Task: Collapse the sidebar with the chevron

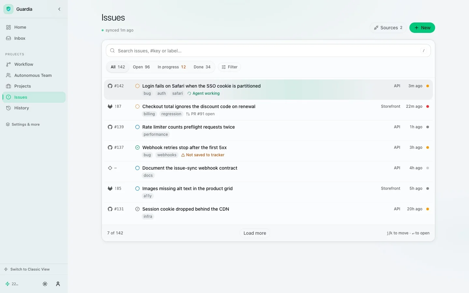Action: [x=59, y=9]
